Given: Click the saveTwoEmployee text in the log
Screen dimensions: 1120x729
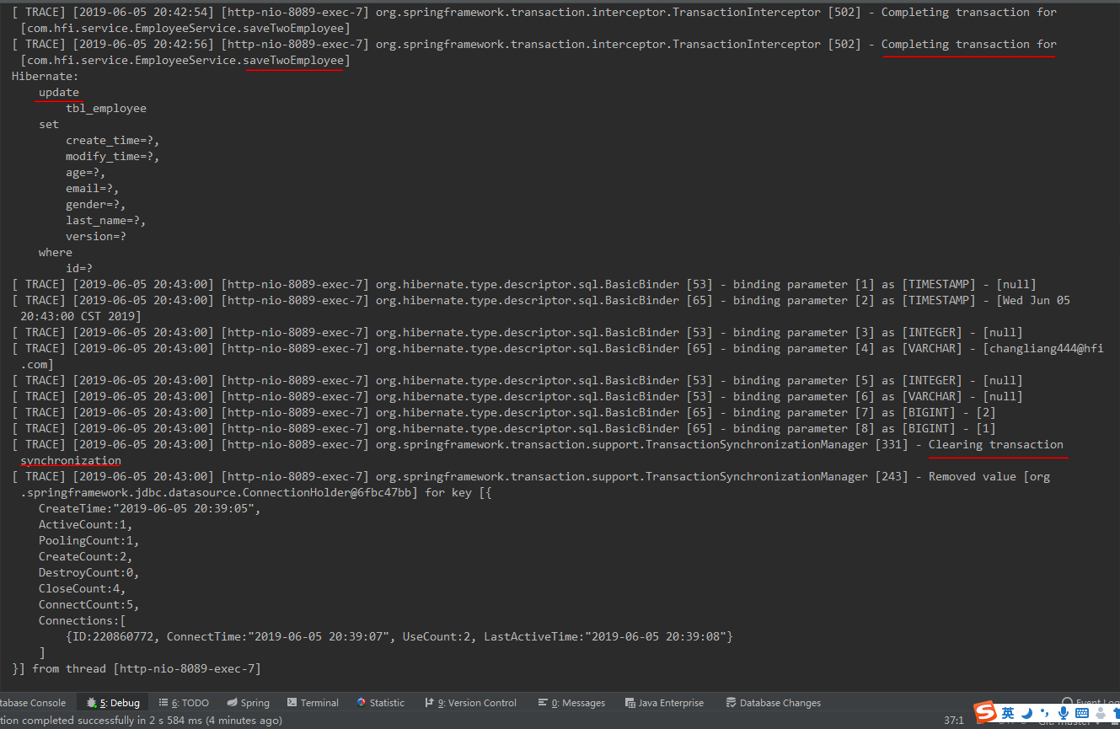Looking at the screenshot, I should [x=293, y=60].
